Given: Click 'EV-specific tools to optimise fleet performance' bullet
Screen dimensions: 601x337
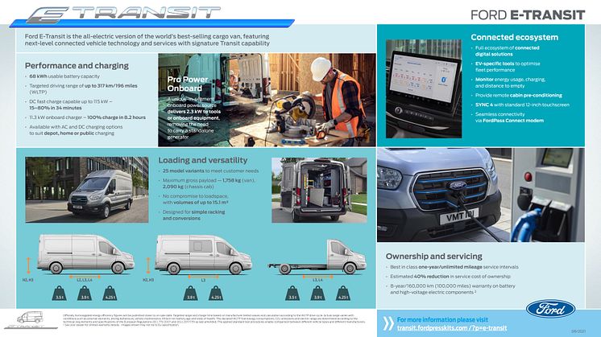Looking at the screenshot, I should pyautogui.click(x=508, y=67).
